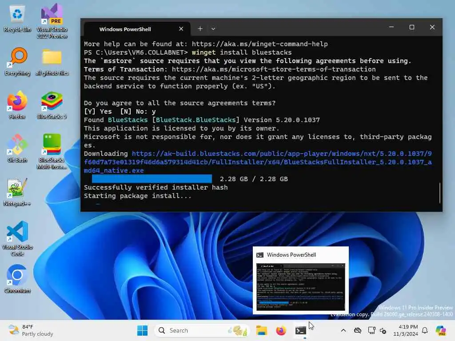Click the muted volume tray icon

tap(383, 331)
